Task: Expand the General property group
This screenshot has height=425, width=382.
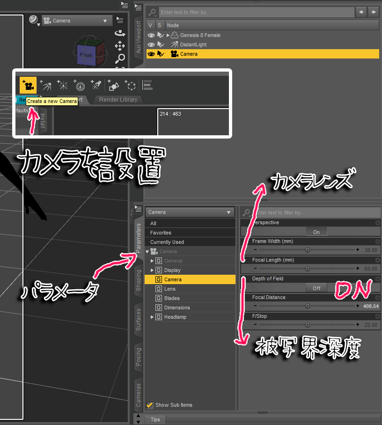Action: 152,261
